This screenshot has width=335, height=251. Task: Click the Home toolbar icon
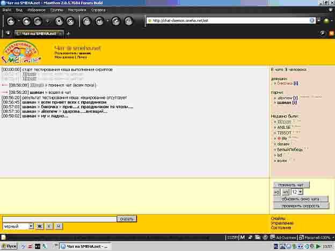pyautogui.click(x=86, y=21)
